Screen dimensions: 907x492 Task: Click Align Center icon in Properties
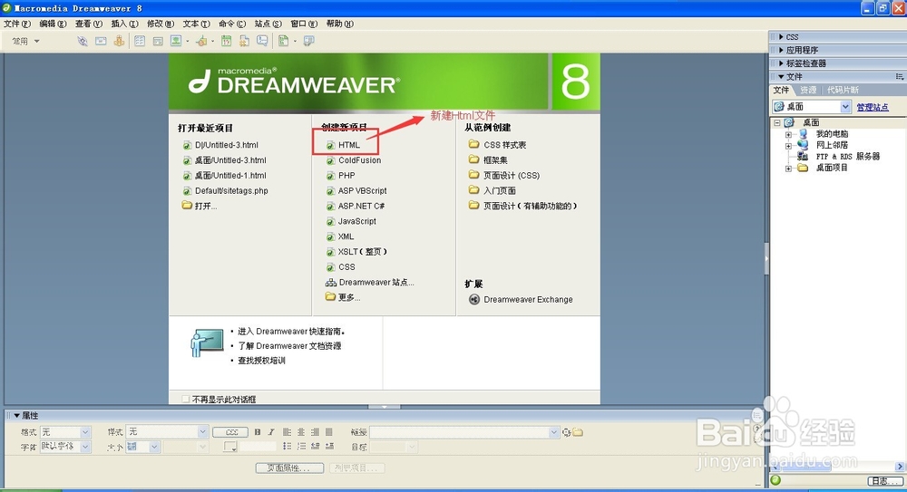[301, 432]
